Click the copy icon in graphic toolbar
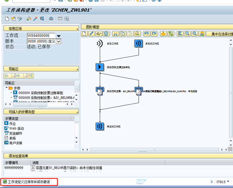The height and width of the screenshot is (188, 233). (123, 34)
